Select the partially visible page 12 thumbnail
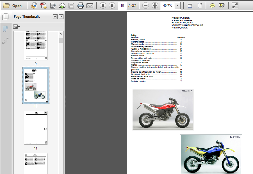253x174 pixels. [x=36, y=164]
